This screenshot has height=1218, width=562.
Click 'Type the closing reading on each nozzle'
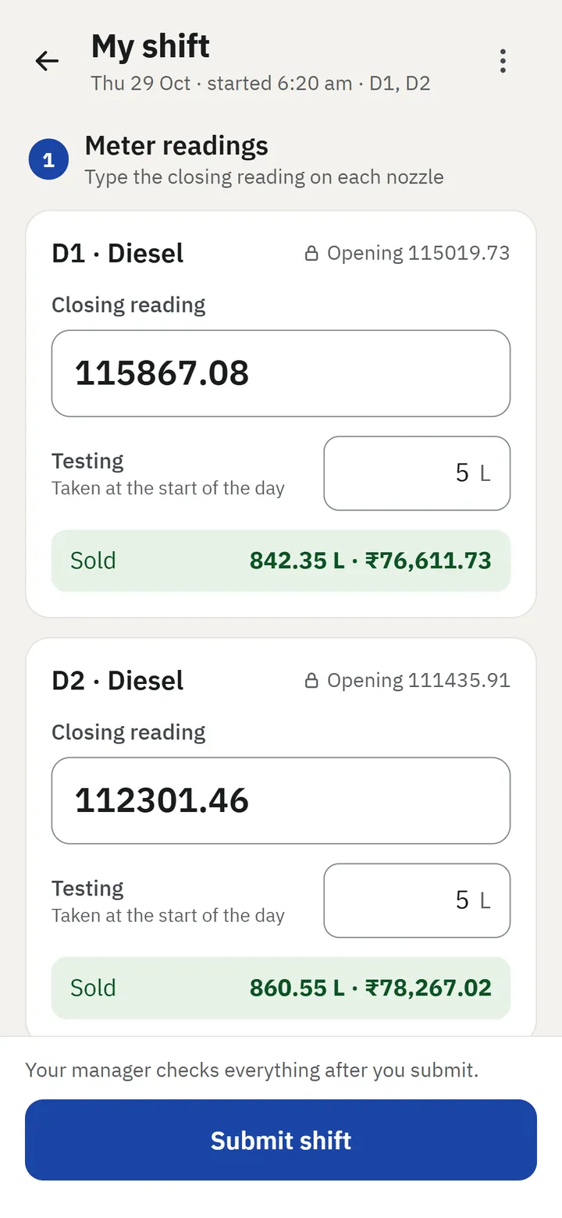265,177
